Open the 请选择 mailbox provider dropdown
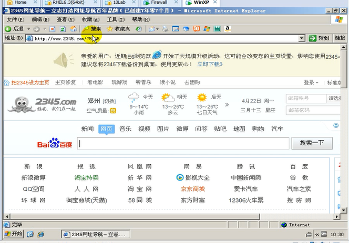Image resolution: width=349 pixels, height=243 pixels. point(334,98)
